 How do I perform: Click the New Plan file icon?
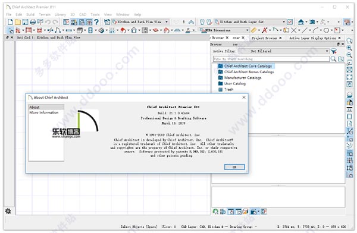pyautogui.click(x=10, y=22)
